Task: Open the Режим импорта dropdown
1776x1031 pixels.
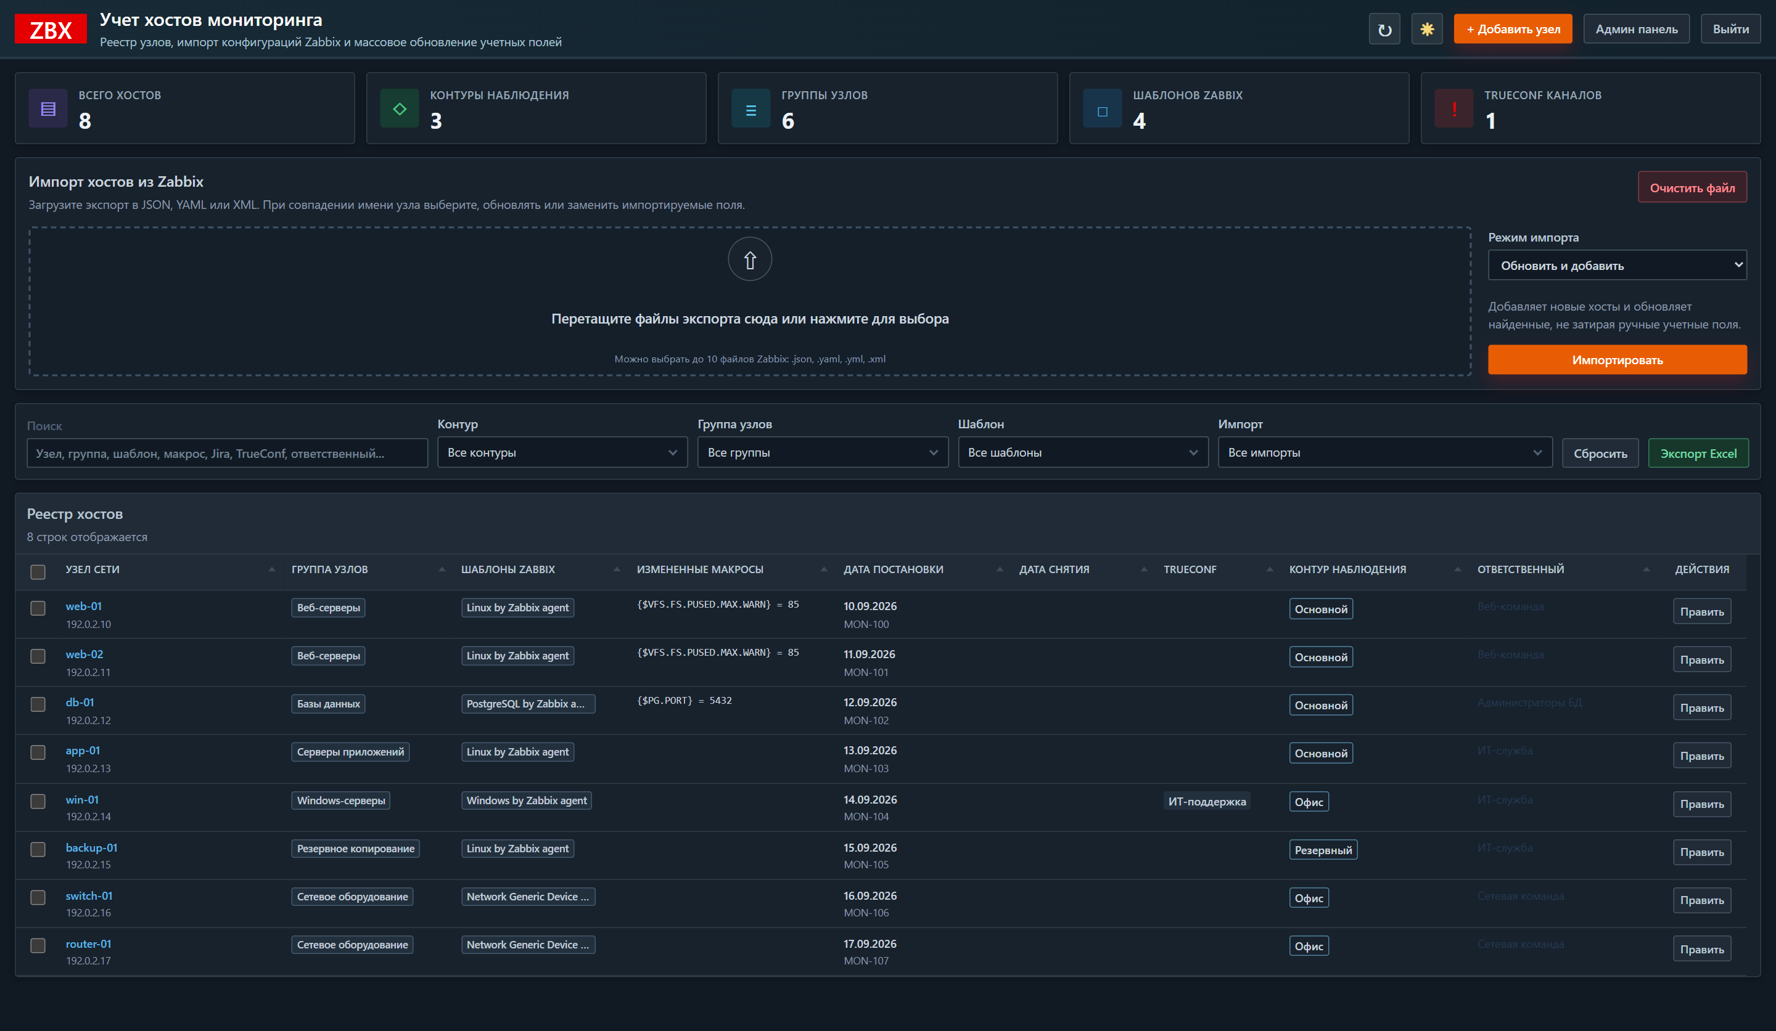Action: pyautogui.click(x=1618, y=266)
